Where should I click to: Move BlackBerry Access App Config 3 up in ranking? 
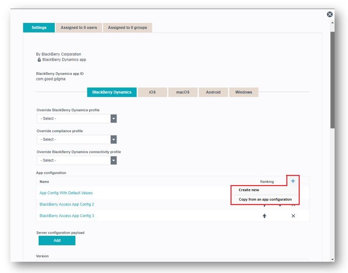point(264,216)
